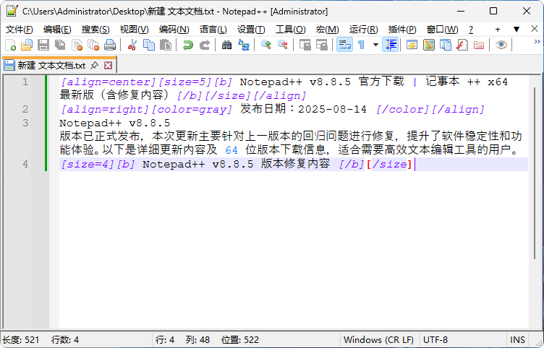544x348 pixels.
Task: Save the document with the floppy disk icon
Action: (43, 45)
